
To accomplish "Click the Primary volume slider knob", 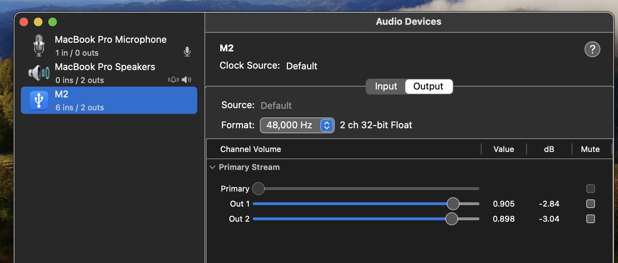I will pyautogui.click(x=258, y=189).
